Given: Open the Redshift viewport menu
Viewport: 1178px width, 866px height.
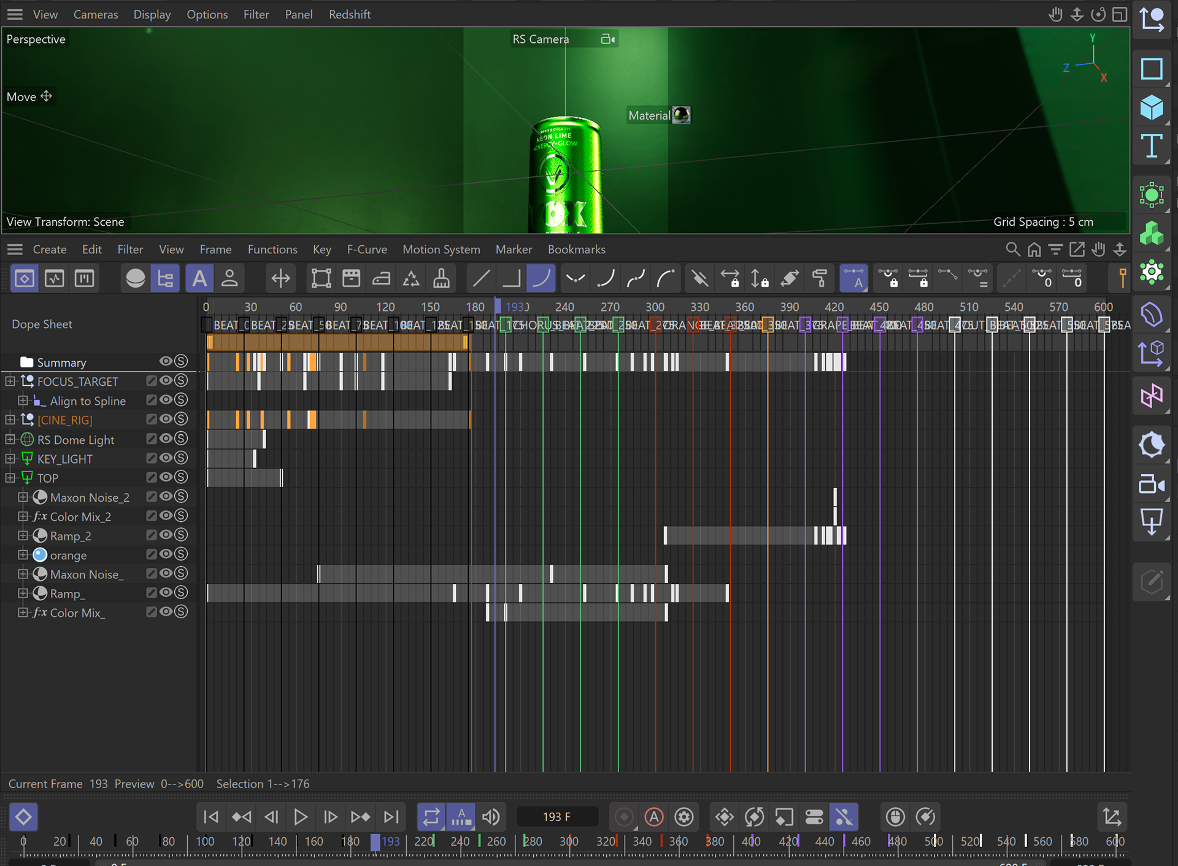Looking at the screenshot, I should pos(349,14).
